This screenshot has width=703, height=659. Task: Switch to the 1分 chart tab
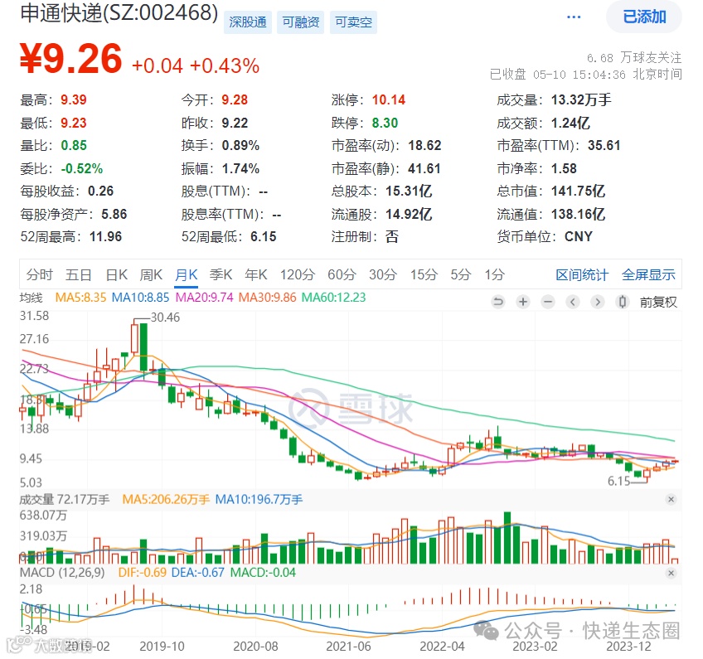pyautogui.click(x=495, y=274)
